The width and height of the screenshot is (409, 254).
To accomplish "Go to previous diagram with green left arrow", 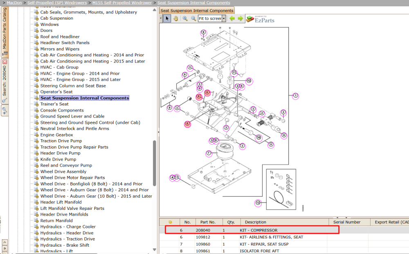I will coord(232,18).
